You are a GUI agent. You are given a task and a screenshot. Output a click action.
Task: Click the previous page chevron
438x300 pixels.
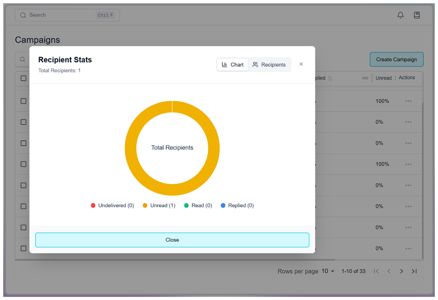pyautogui.click(x=389, y=271)
